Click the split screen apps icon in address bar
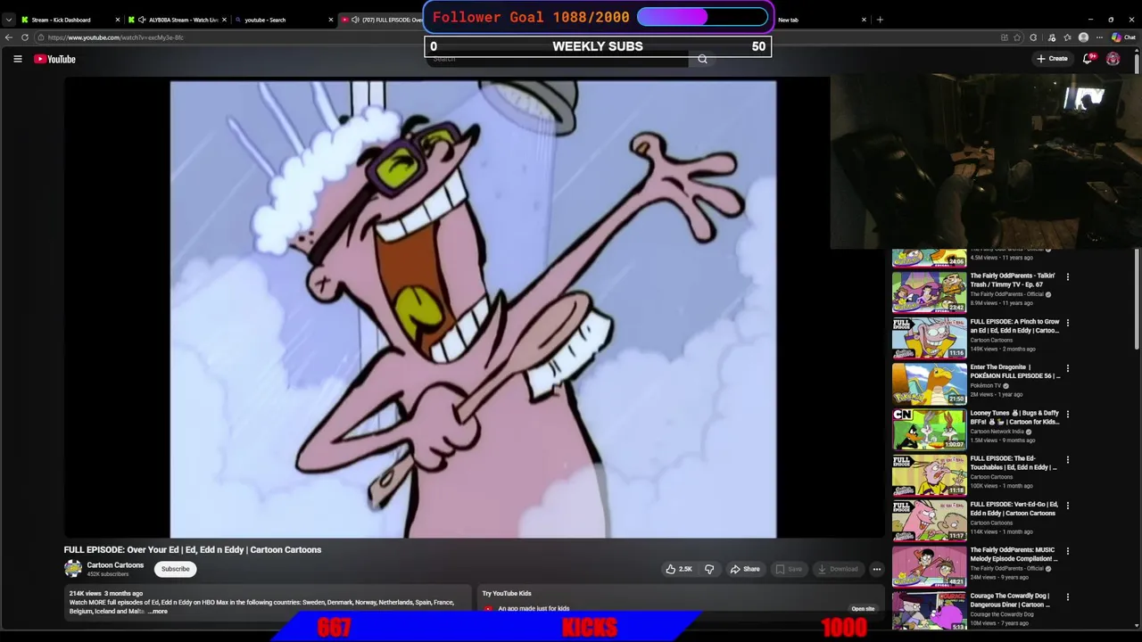The width and height of the screenshot is (1142, 642). [1005, 37]
